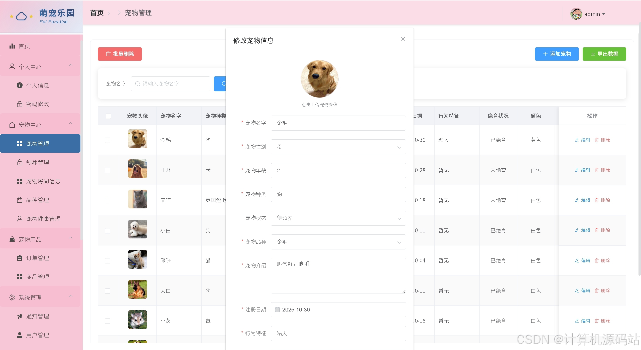This screenshot has height=350, width=641.
Task: Click the 小灰 hamster thumbnail
Action: click(138, 319)
